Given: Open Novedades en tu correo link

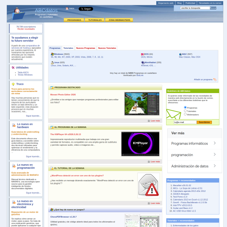Looking at the screenshot, I should tap(210, 3).
